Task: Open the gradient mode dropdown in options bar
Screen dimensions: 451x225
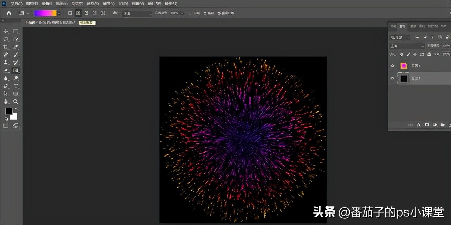Action: [137, 13]
